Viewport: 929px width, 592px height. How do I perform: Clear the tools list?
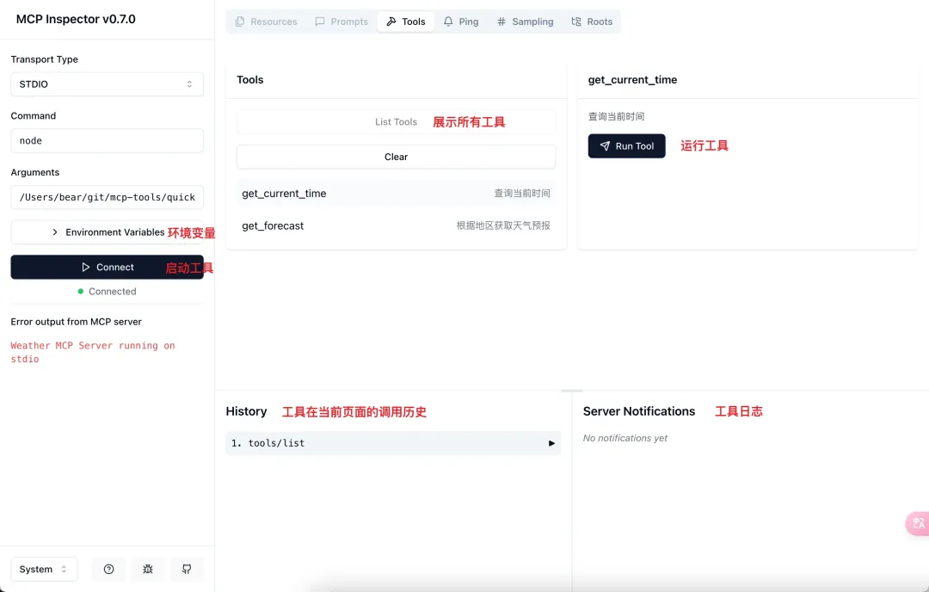(396, 157)
